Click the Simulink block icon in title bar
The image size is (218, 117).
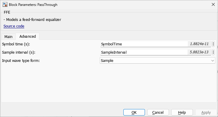point(5,5)
